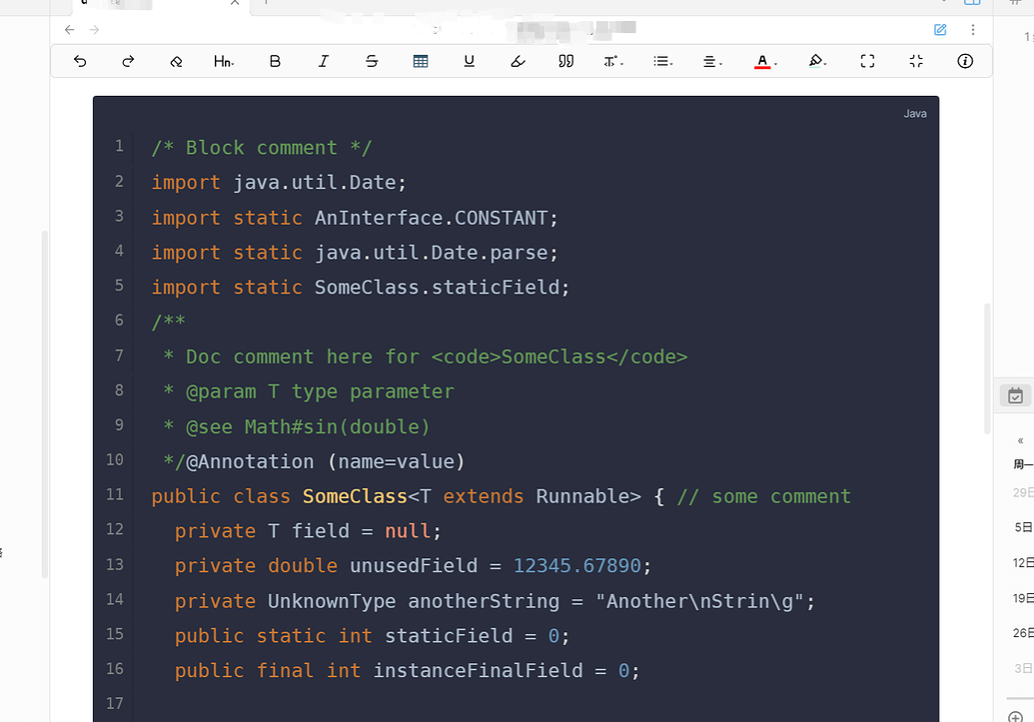Collapse the sidebar with the « button
The image size is (1034, 722).
(1018, 440)
